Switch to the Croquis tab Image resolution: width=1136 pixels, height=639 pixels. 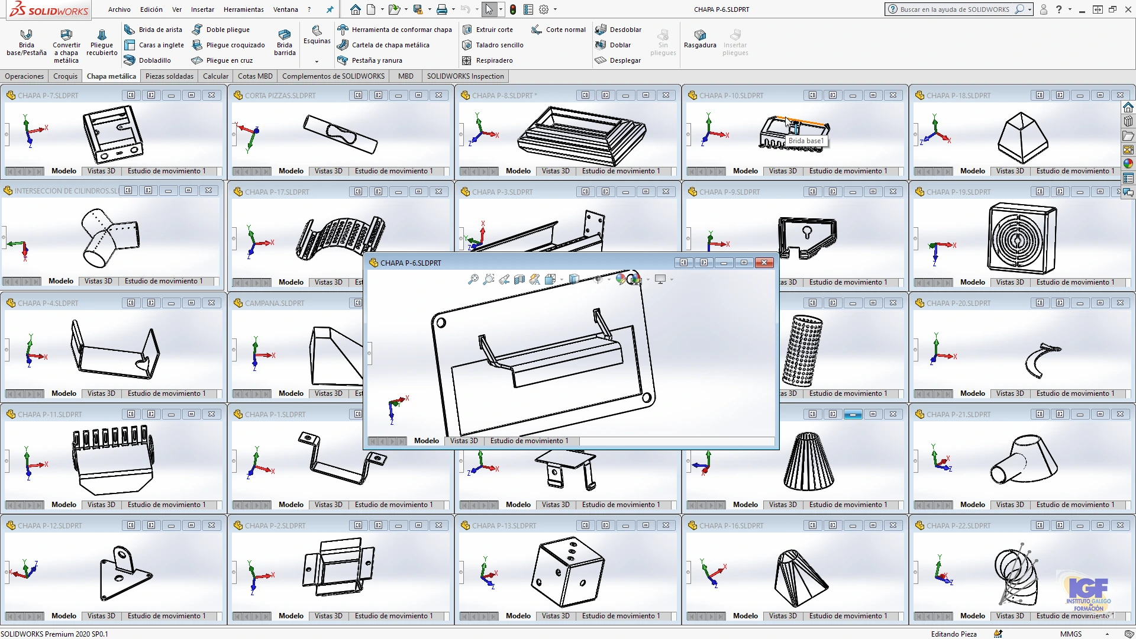click(65, 76)
